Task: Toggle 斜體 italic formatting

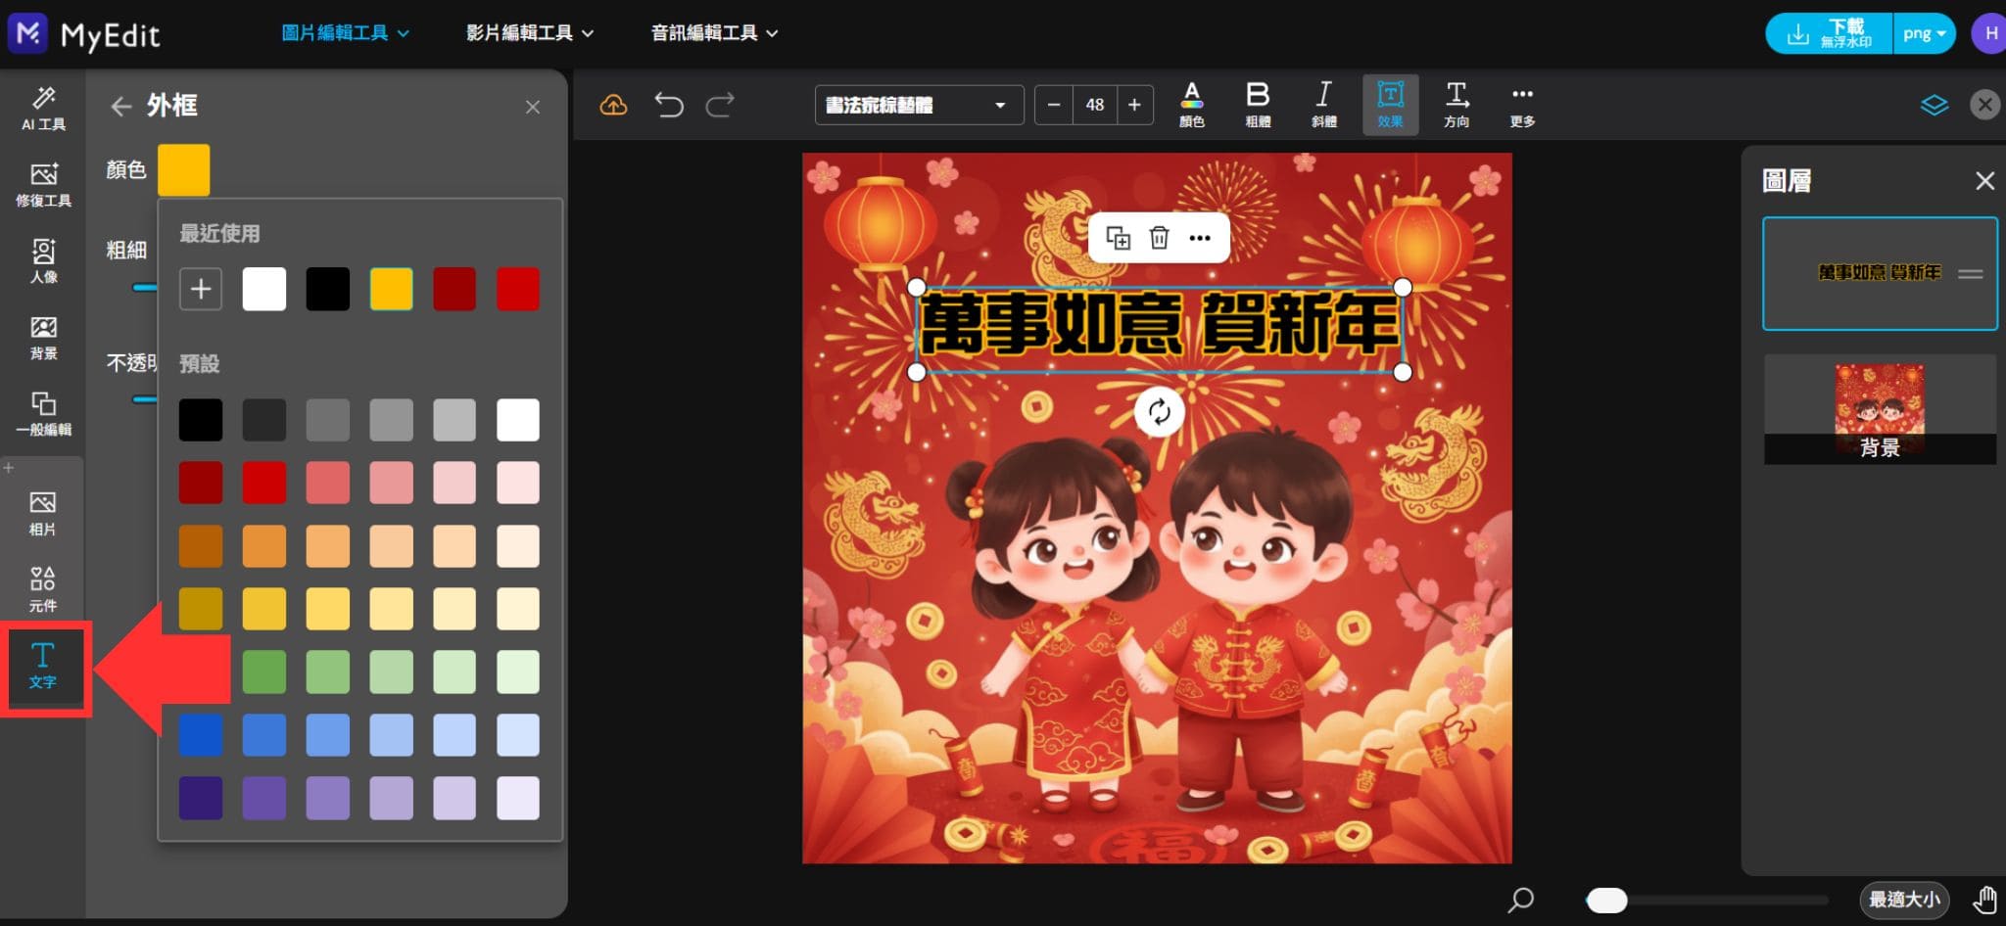Action: coord(1324,105)
